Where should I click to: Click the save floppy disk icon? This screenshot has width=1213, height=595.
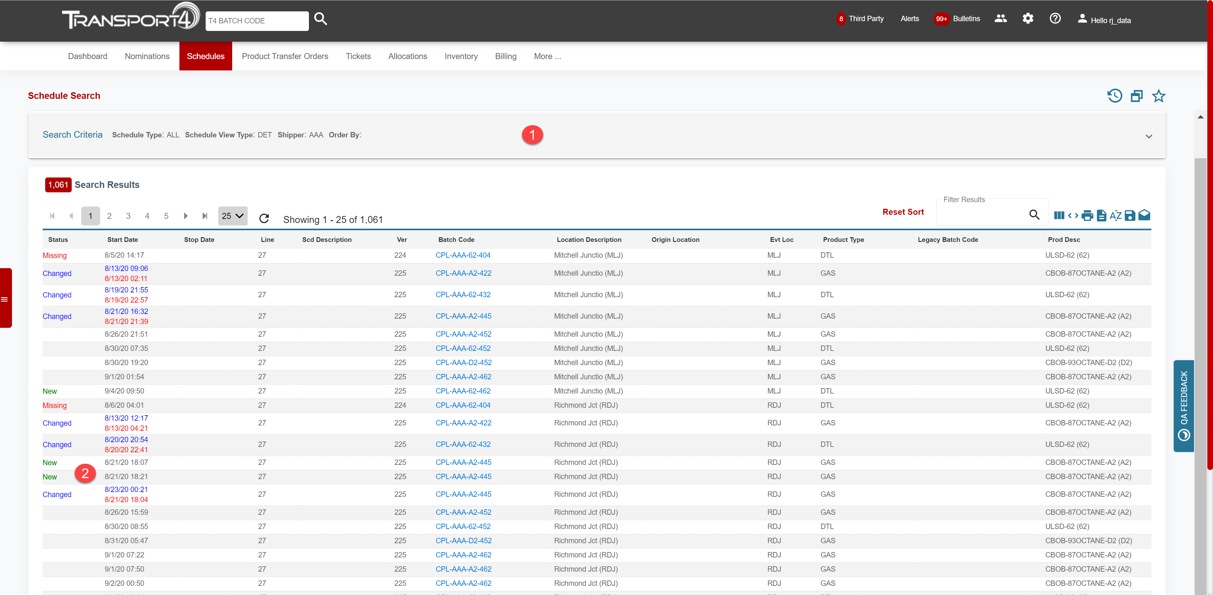(x=1130, y=216)
